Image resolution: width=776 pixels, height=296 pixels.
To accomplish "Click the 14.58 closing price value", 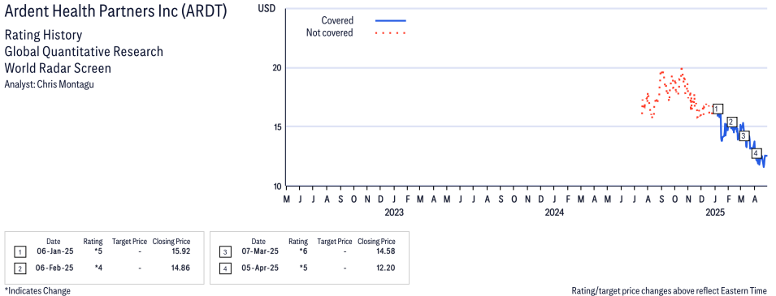I will (386, 251).
